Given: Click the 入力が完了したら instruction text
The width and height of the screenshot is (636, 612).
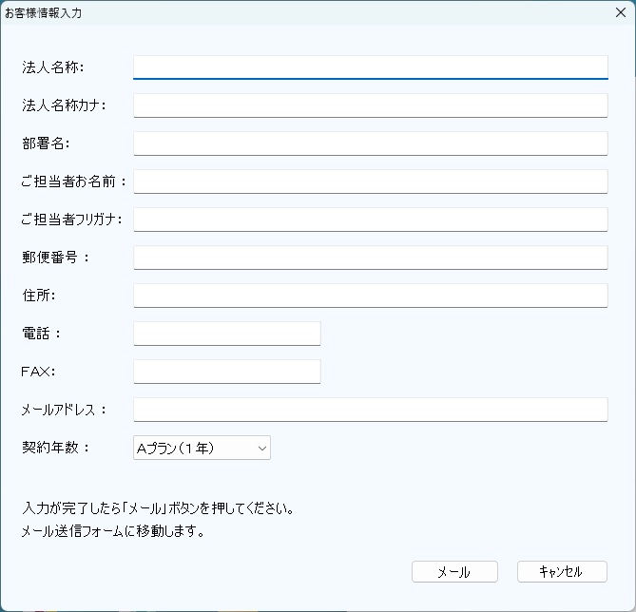Looking at the screenshot, I should [x=158, y=508].
